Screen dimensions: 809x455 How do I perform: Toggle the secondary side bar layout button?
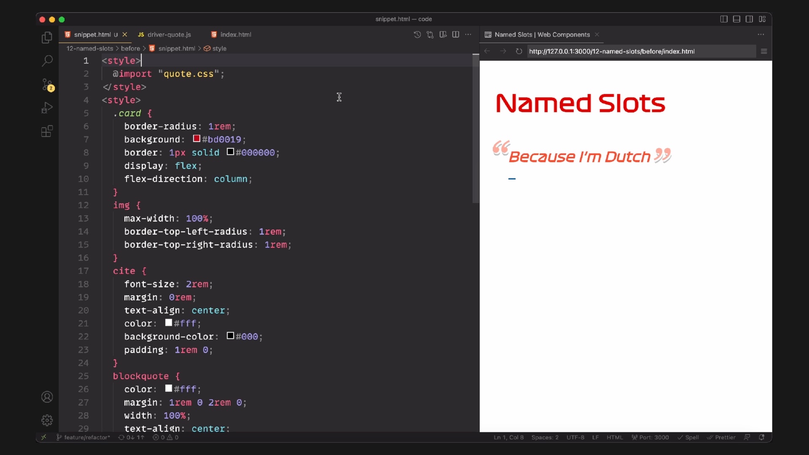(x=749, y=19)
